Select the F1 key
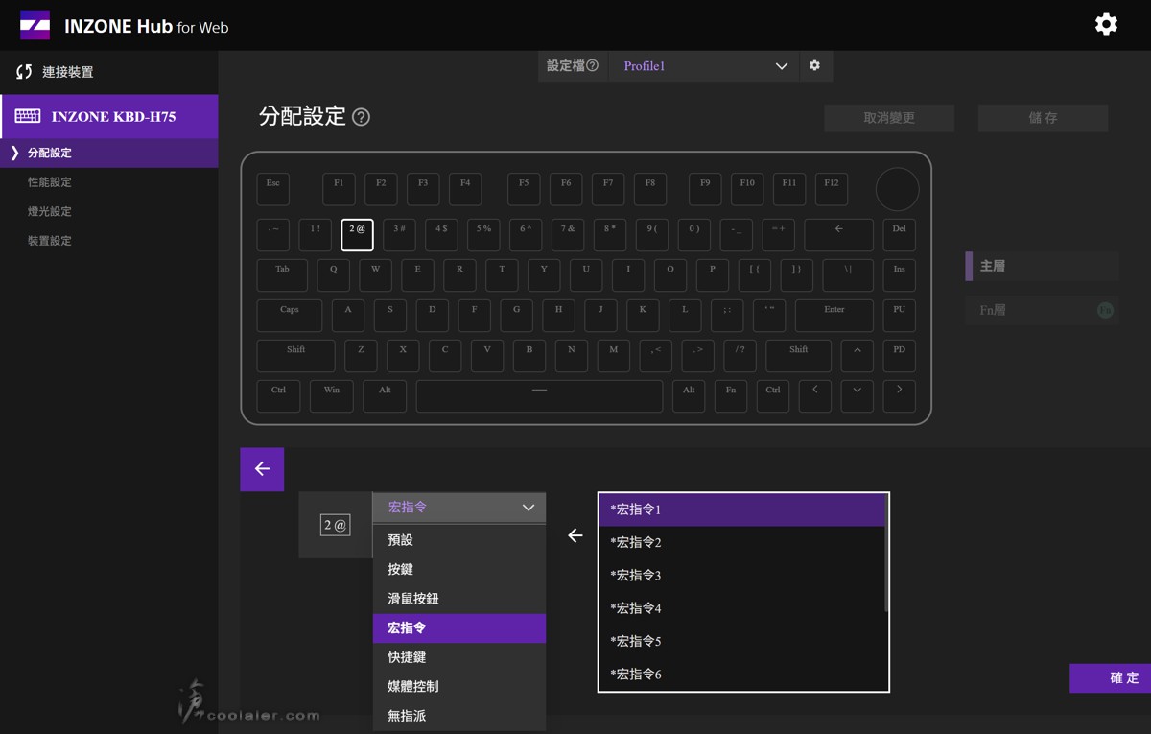 pos(339,189)
